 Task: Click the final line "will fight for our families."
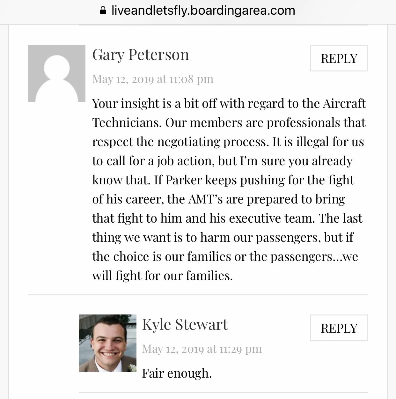[162, 276]
